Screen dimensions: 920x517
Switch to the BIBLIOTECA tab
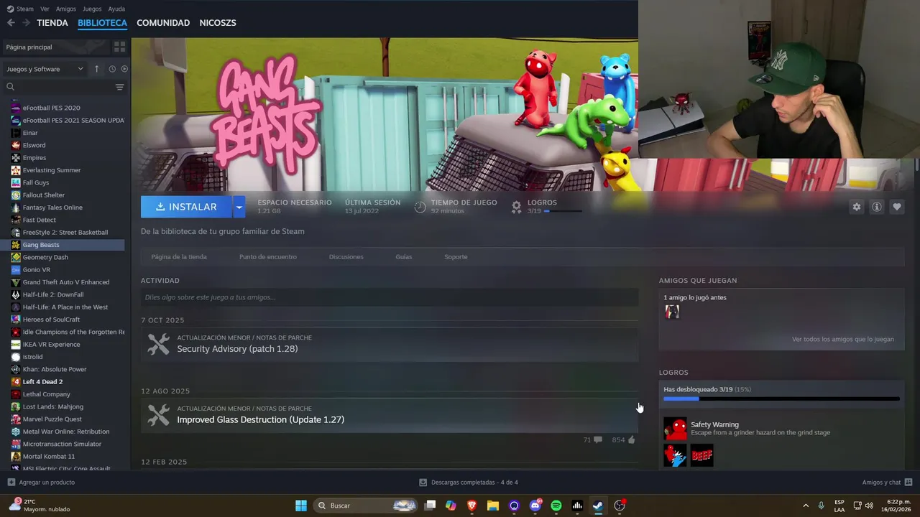tap(102, 23)
